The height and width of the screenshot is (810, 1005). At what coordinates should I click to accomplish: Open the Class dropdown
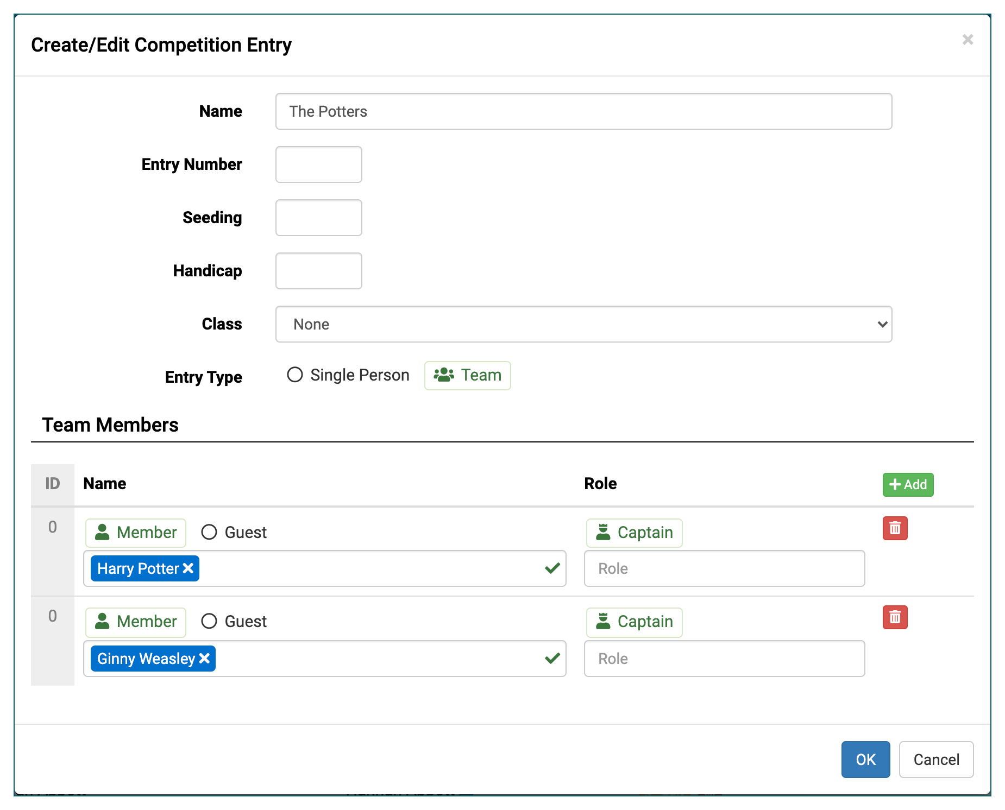(x=583, y=324)
